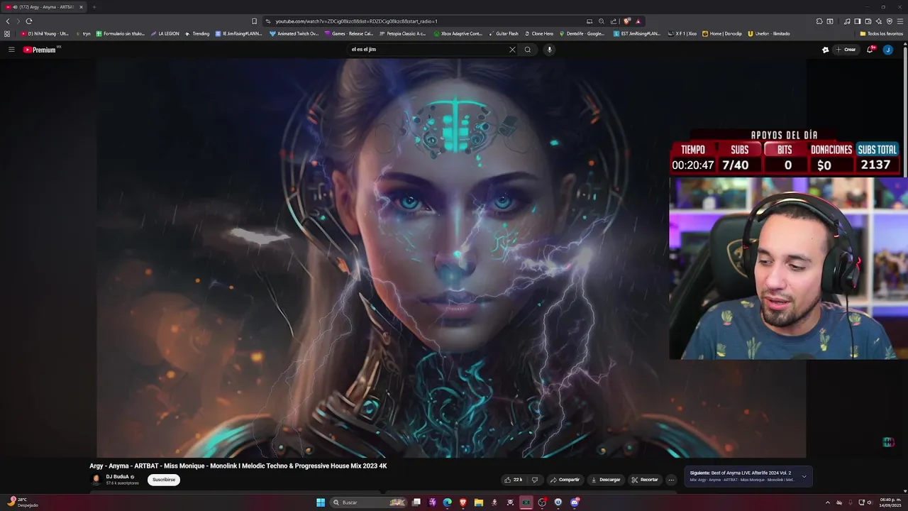Start voice search with the microphone
This screenshot has height=511, width=908.
(549, 50)
